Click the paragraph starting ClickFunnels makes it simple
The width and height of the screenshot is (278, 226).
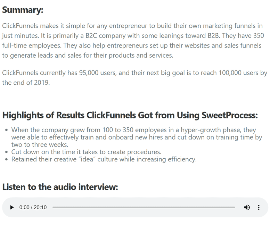[133, 40]
